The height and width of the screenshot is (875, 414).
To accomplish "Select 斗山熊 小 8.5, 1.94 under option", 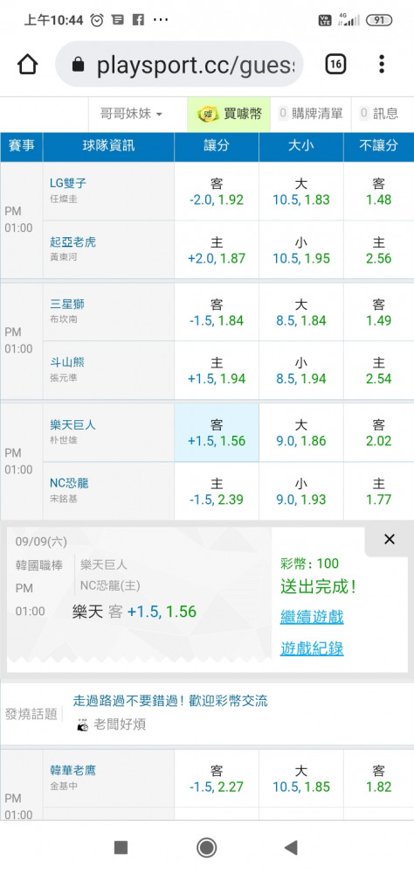I will point(300,370).
